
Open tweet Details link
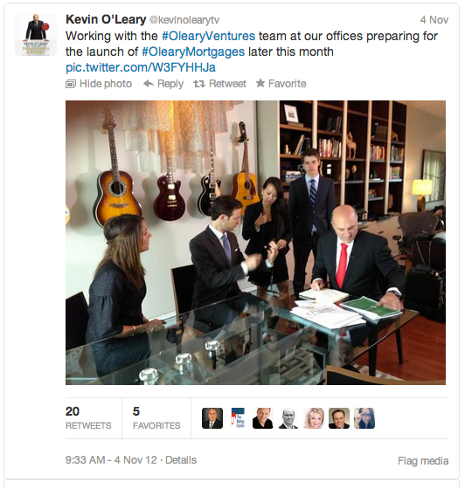181,460
